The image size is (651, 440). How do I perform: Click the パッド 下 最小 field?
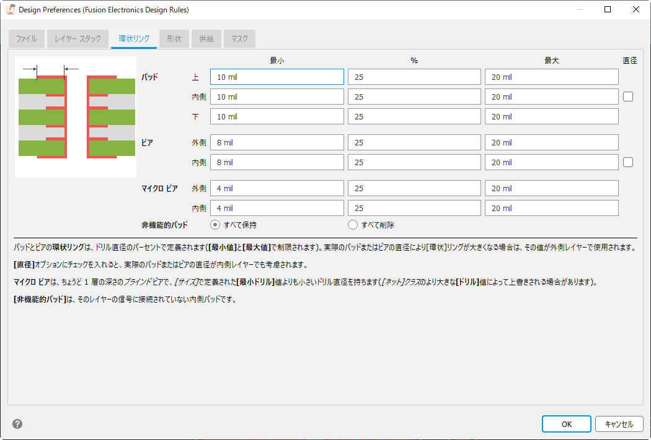[277, 116]
